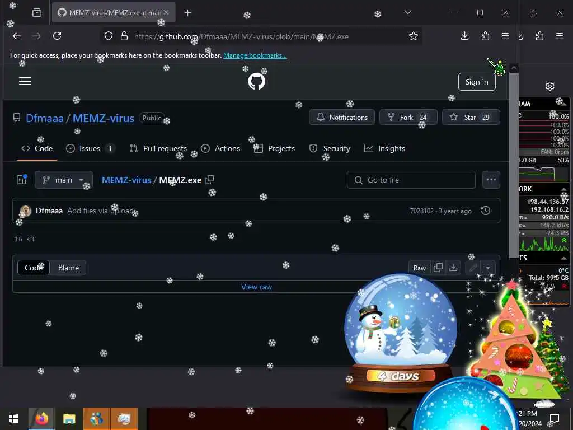Click the site padlock security icon
Viewport: 573px width, 430px height.
coord(124,36)
